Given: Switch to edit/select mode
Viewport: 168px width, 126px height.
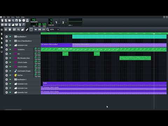Looking at the screenshot, I should tap(31, 30).
